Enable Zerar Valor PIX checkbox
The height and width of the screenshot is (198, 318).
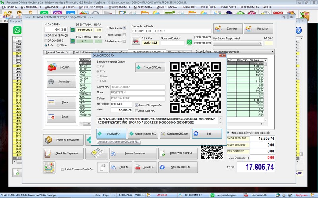point(138,110)
